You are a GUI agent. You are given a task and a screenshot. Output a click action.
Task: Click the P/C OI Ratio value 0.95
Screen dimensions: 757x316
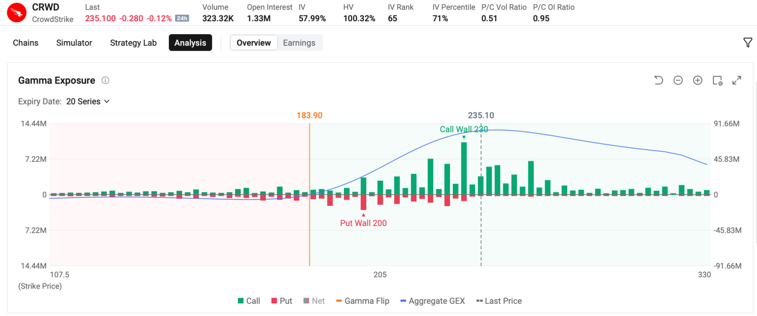coord(541,18)
